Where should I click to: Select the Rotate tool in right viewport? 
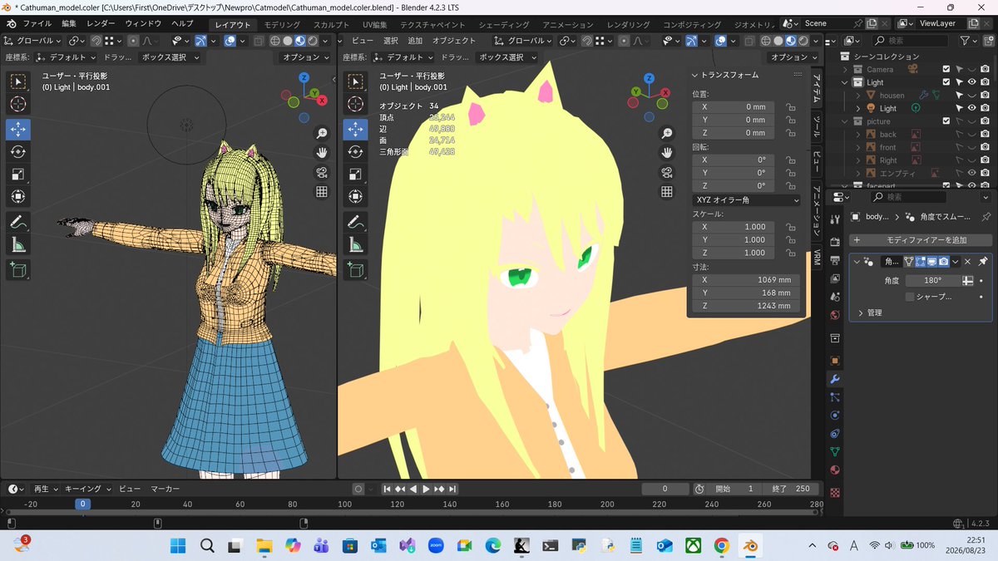pos(355,151)
